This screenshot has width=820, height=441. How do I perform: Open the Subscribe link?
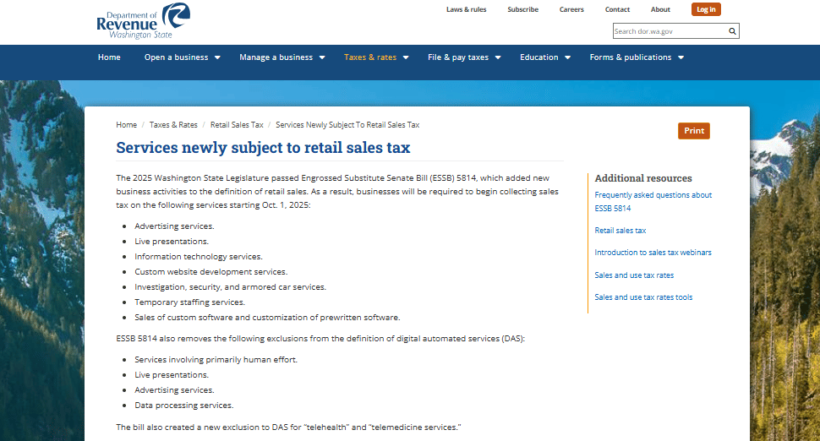[x=522, y=9]
